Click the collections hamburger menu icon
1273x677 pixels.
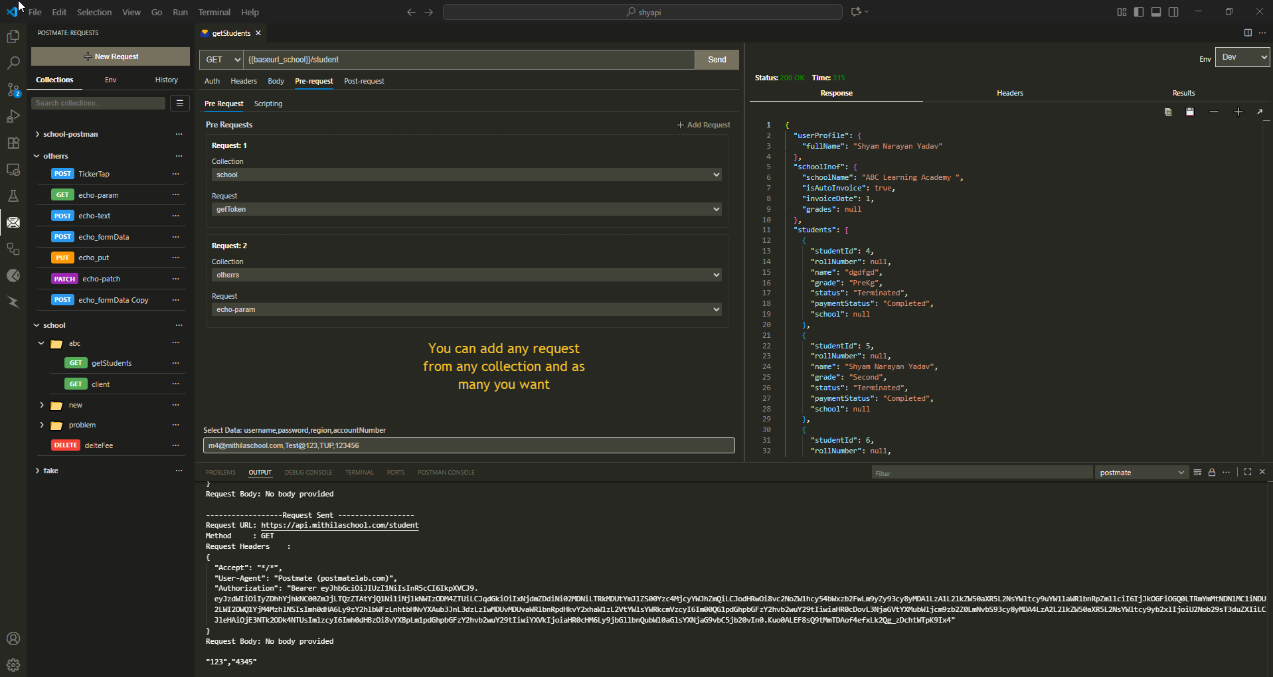[x=179, y=103]
